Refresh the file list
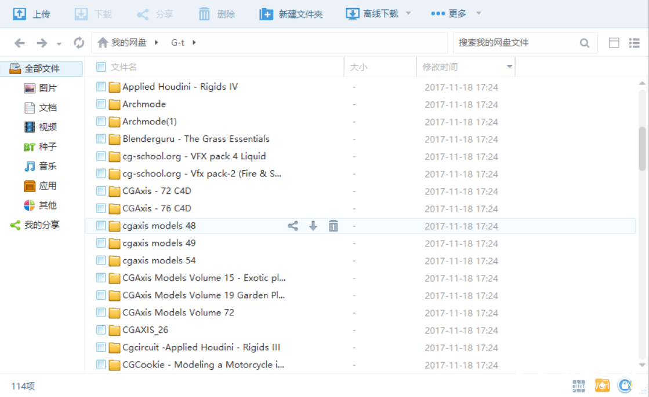Screen dimensions: 649x397 (x=79, y=43)
